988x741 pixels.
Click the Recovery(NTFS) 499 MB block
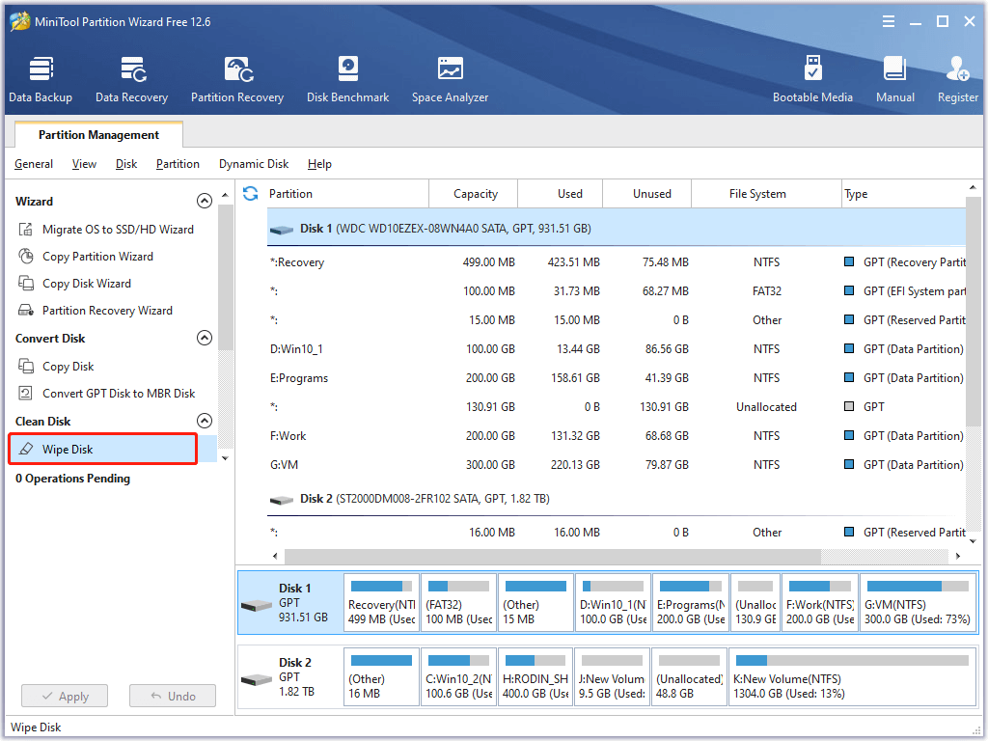click(x=381, y=603)
